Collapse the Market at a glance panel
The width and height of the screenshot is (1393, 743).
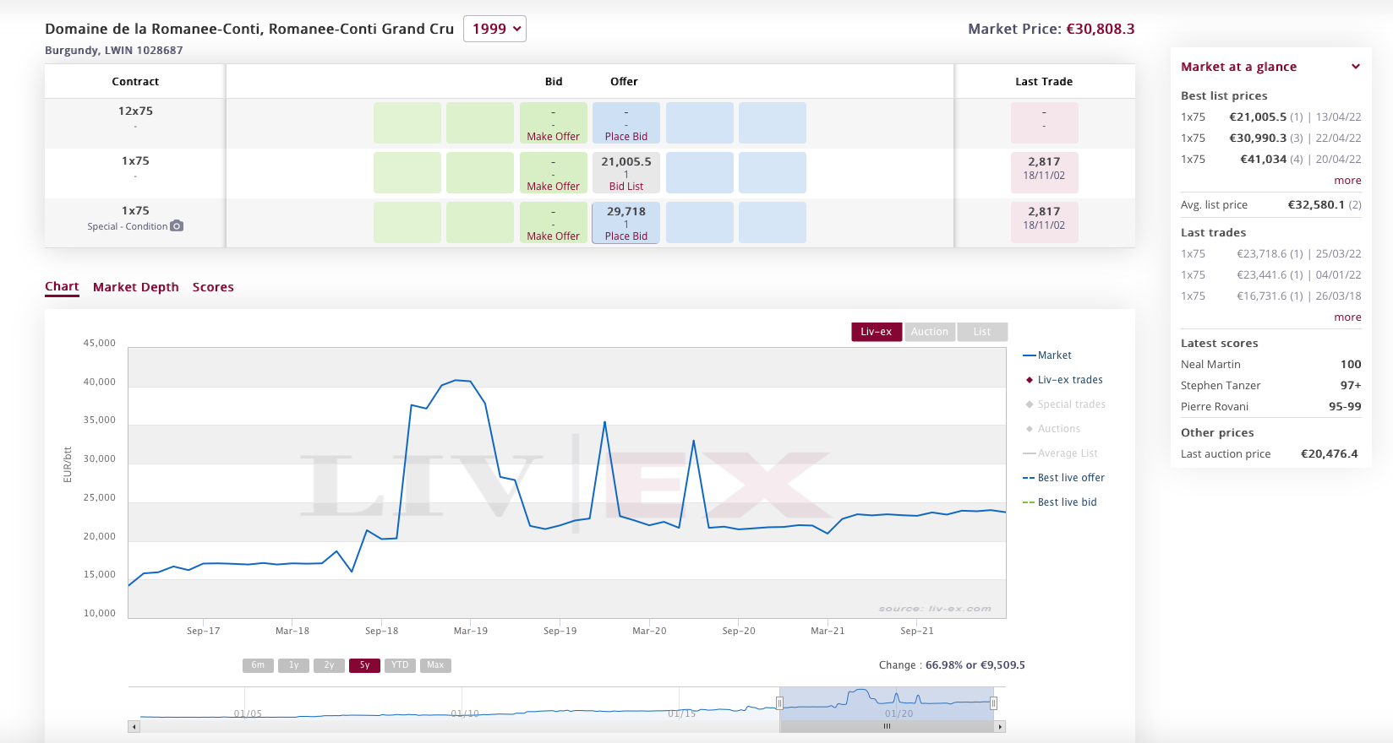(1356, 67)
